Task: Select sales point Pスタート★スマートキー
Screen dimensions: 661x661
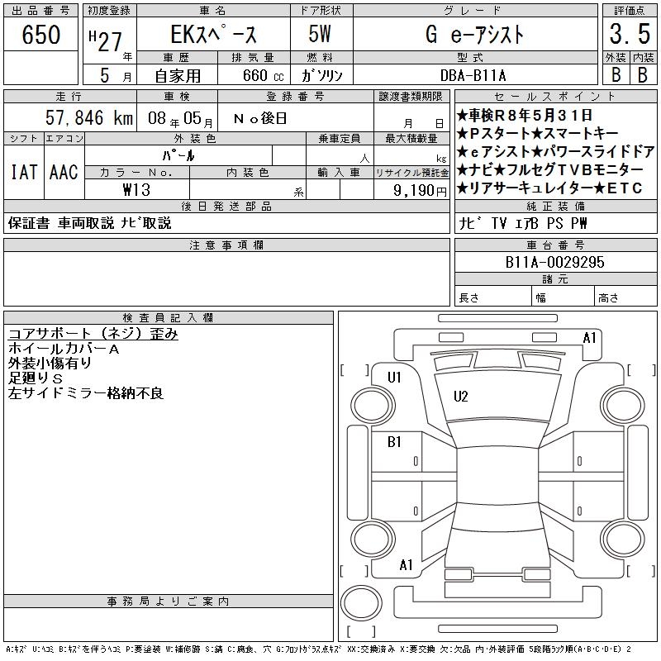Action: click(538, 133)
